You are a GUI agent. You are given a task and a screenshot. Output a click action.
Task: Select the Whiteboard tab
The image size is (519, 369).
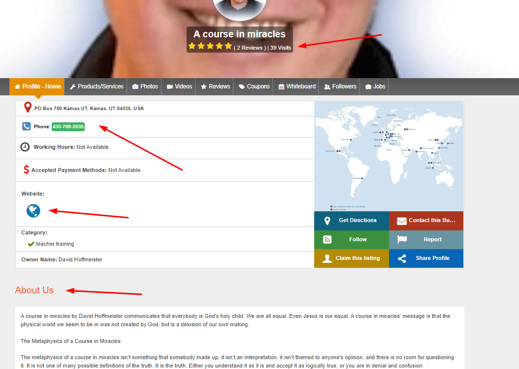click(x=296, y=86)
